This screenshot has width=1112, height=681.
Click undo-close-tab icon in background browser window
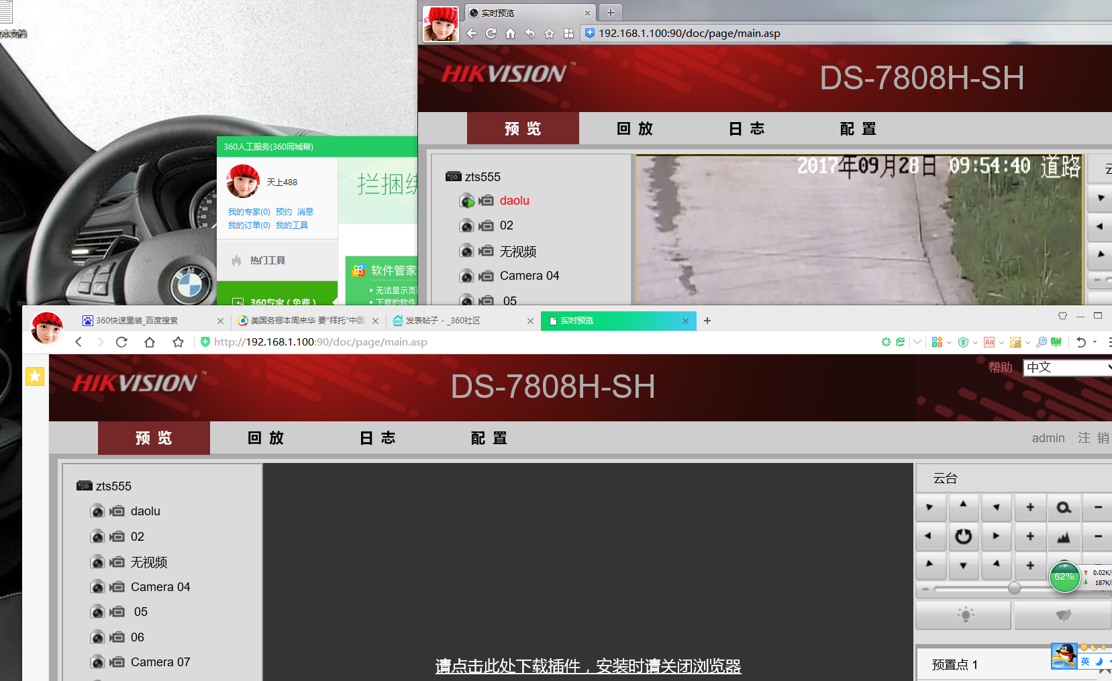coord(530,34)
